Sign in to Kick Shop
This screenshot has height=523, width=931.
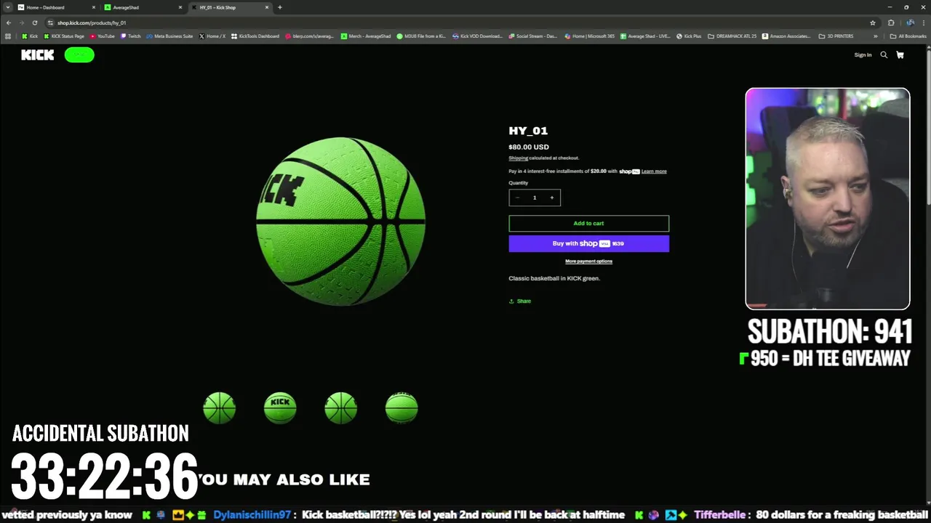[863, 54]
